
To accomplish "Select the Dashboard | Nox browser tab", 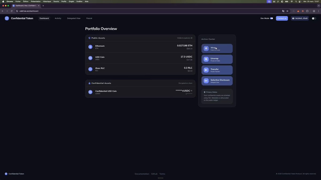I will point(26,6).
